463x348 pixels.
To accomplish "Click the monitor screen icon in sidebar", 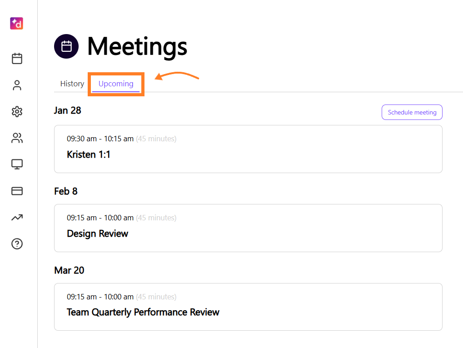I will pos(17,164).
